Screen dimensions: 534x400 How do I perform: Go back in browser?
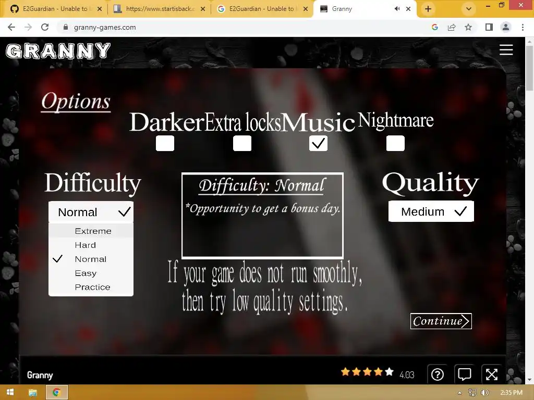(x=11, y=27)
